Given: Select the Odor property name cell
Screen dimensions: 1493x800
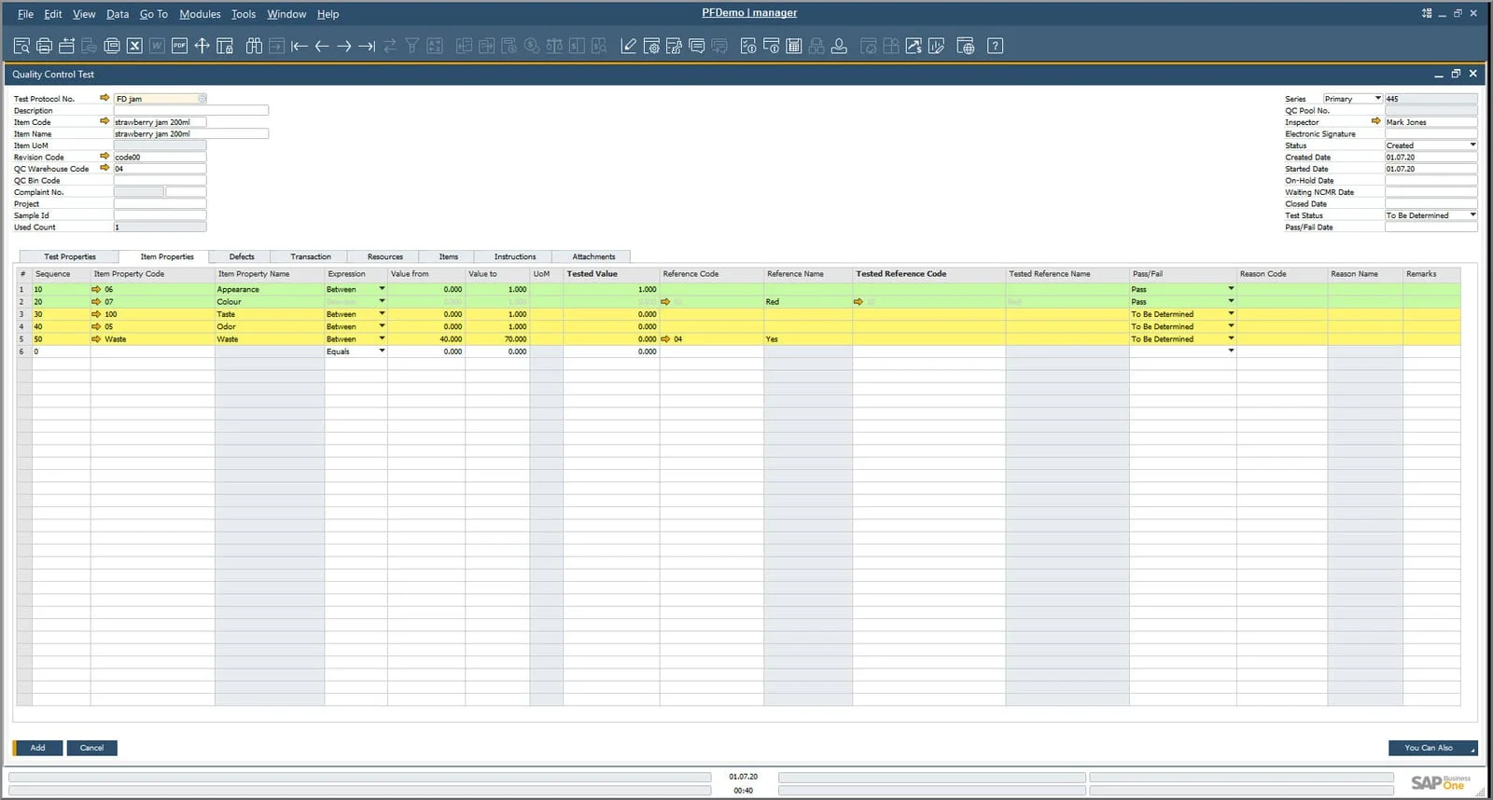Looking at the screenshot, I should (270, 326).
